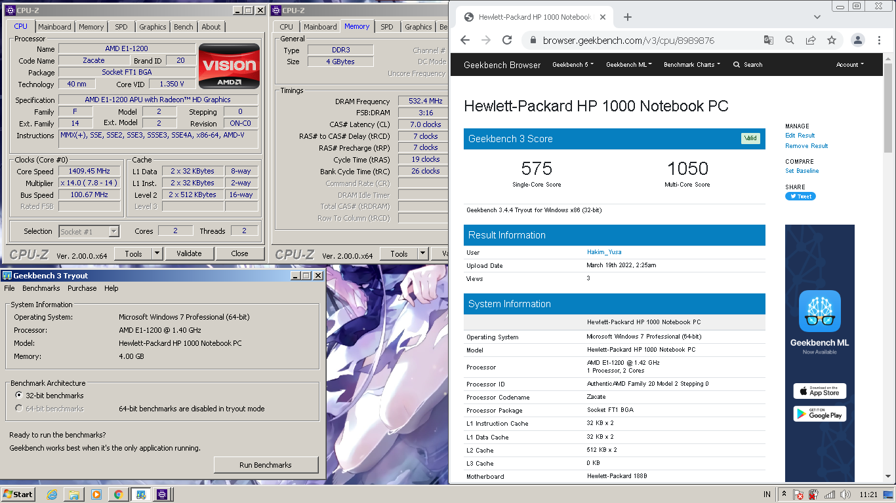Click the share page icon
This screenshot has width=896, height=503.
(x=811, y=40)
